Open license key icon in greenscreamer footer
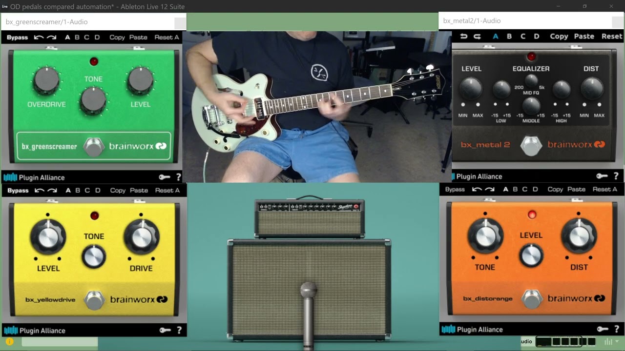 (x=165, y=177)
